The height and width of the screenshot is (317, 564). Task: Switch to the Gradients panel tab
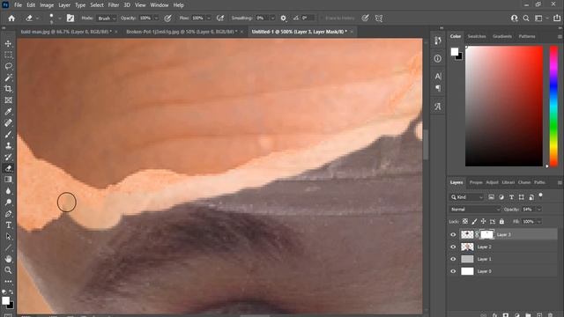tap(502, 36)
